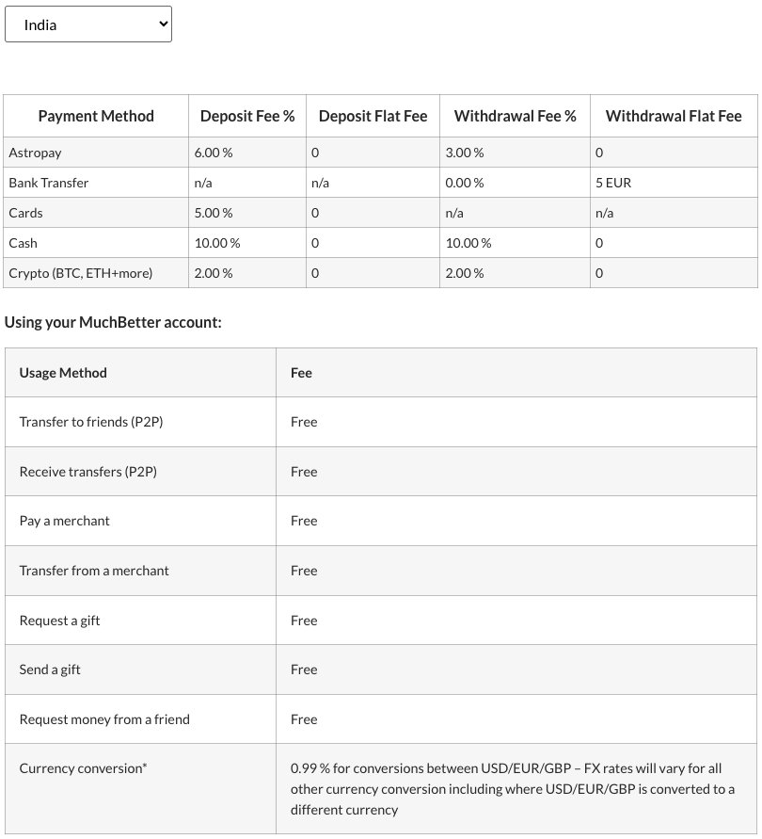
Task: Select the Cards payment method cell
Action: point(96,213)
